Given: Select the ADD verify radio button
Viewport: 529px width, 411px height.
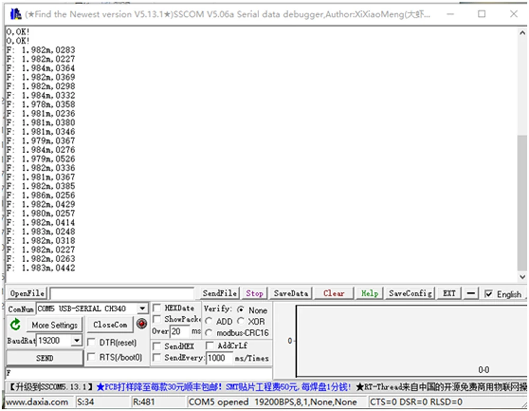Looking at the screenshot, I should pos(208,321).
